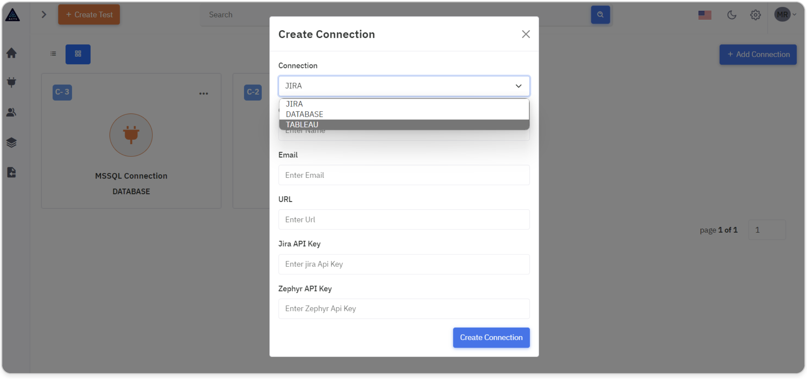Viewport: 807px width, 380px height.
Task: Select TABLEAU from the dropdown list
Action: (404, 125)
